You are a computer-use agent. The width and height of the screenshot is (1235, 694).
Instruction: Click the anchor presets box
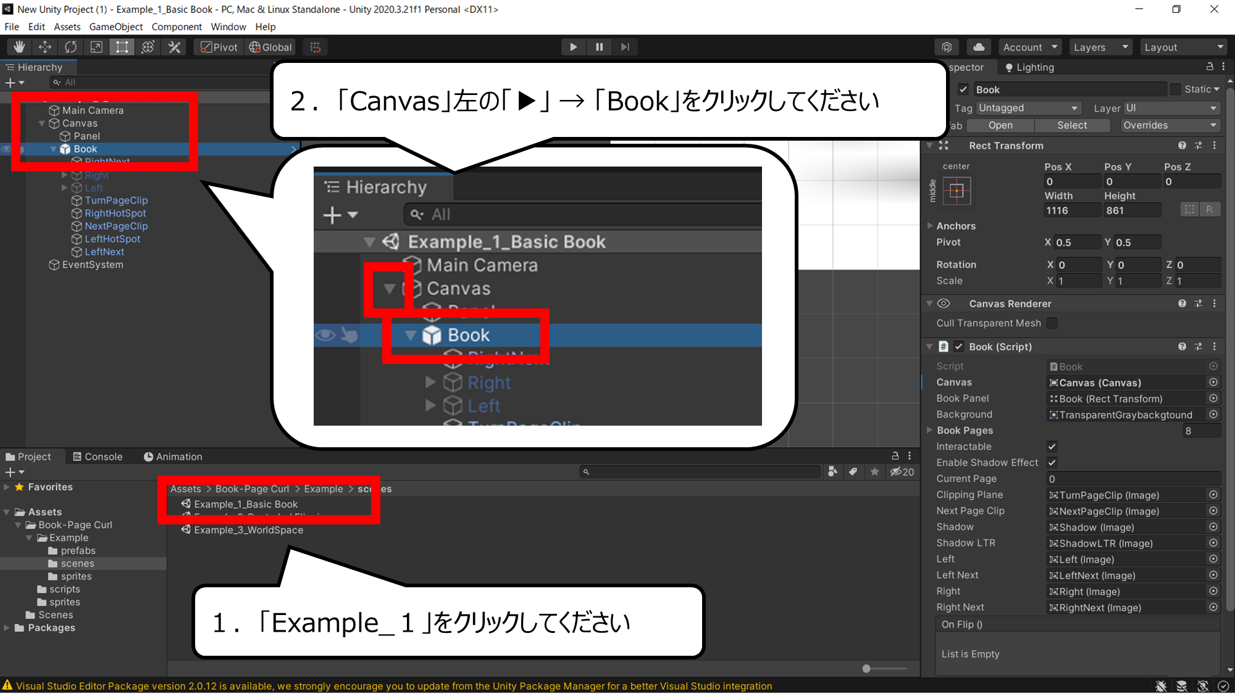957,191
